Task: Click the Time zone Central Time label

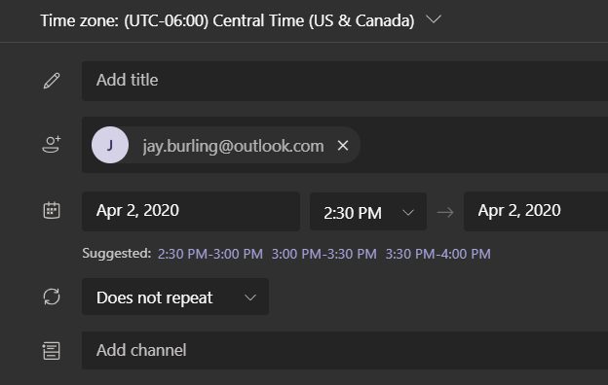Action: click(x=227, y=20)
